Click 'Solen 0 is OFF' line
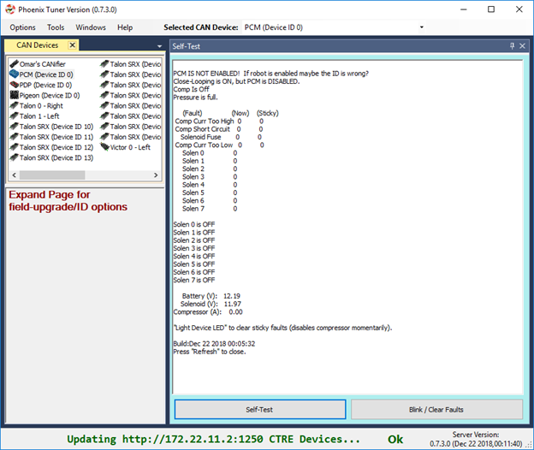 (194, 224)
